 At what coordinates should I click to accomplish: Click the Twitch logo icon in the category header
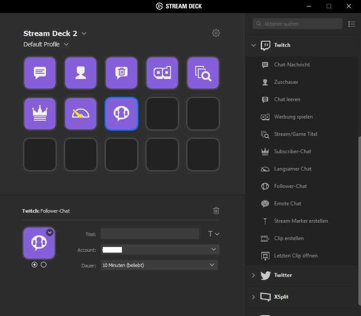coord(266,46)
